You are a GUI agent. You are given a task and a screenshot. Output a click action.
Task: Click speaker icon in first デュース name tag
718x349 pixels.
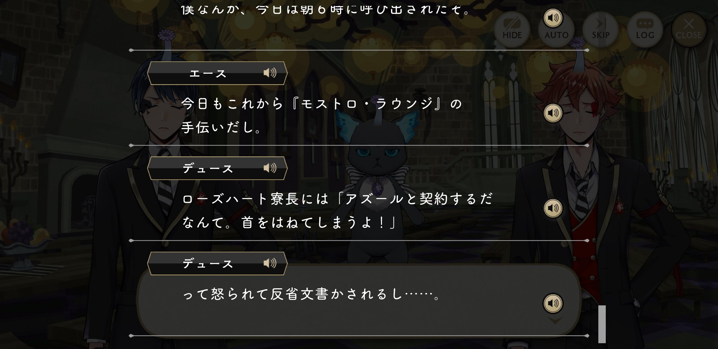point(270,168)
